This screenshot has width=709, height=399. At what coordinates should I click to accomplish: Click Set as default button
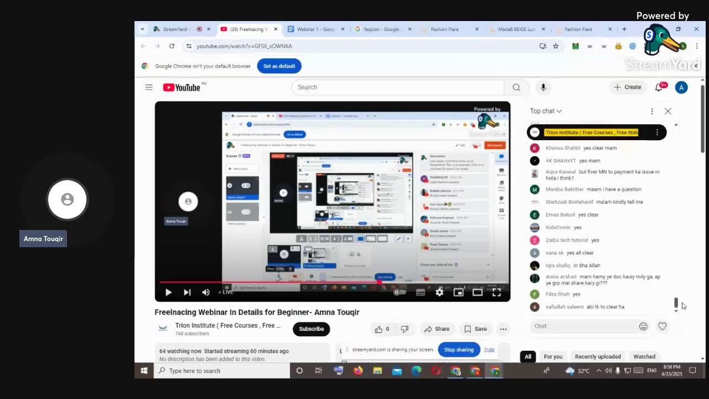(279, 66)
